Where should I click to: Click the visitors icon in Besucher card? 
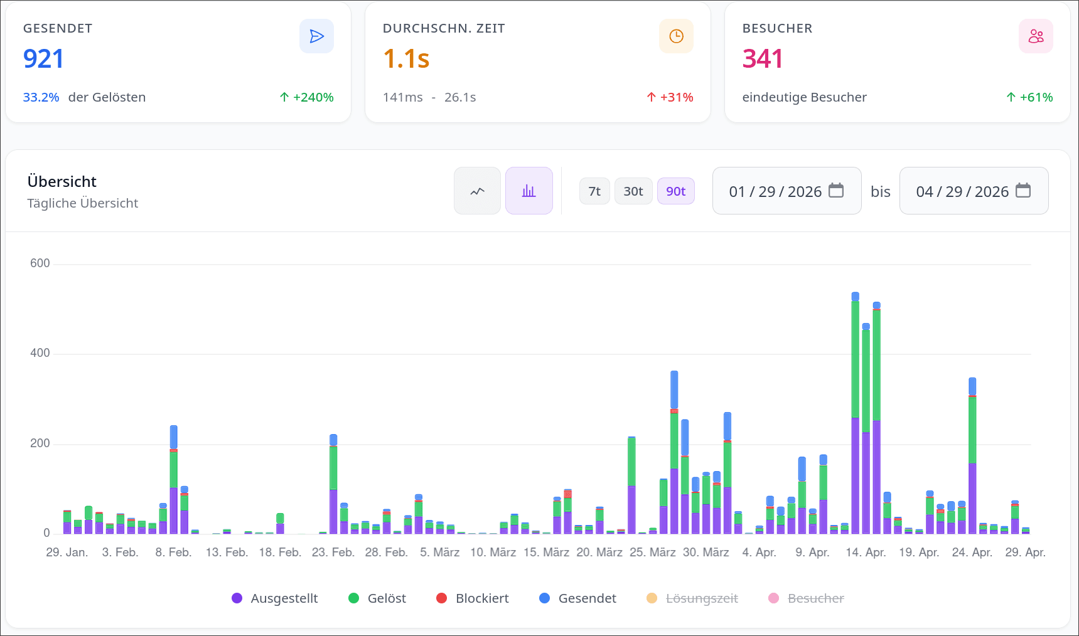coord(1036,36)
